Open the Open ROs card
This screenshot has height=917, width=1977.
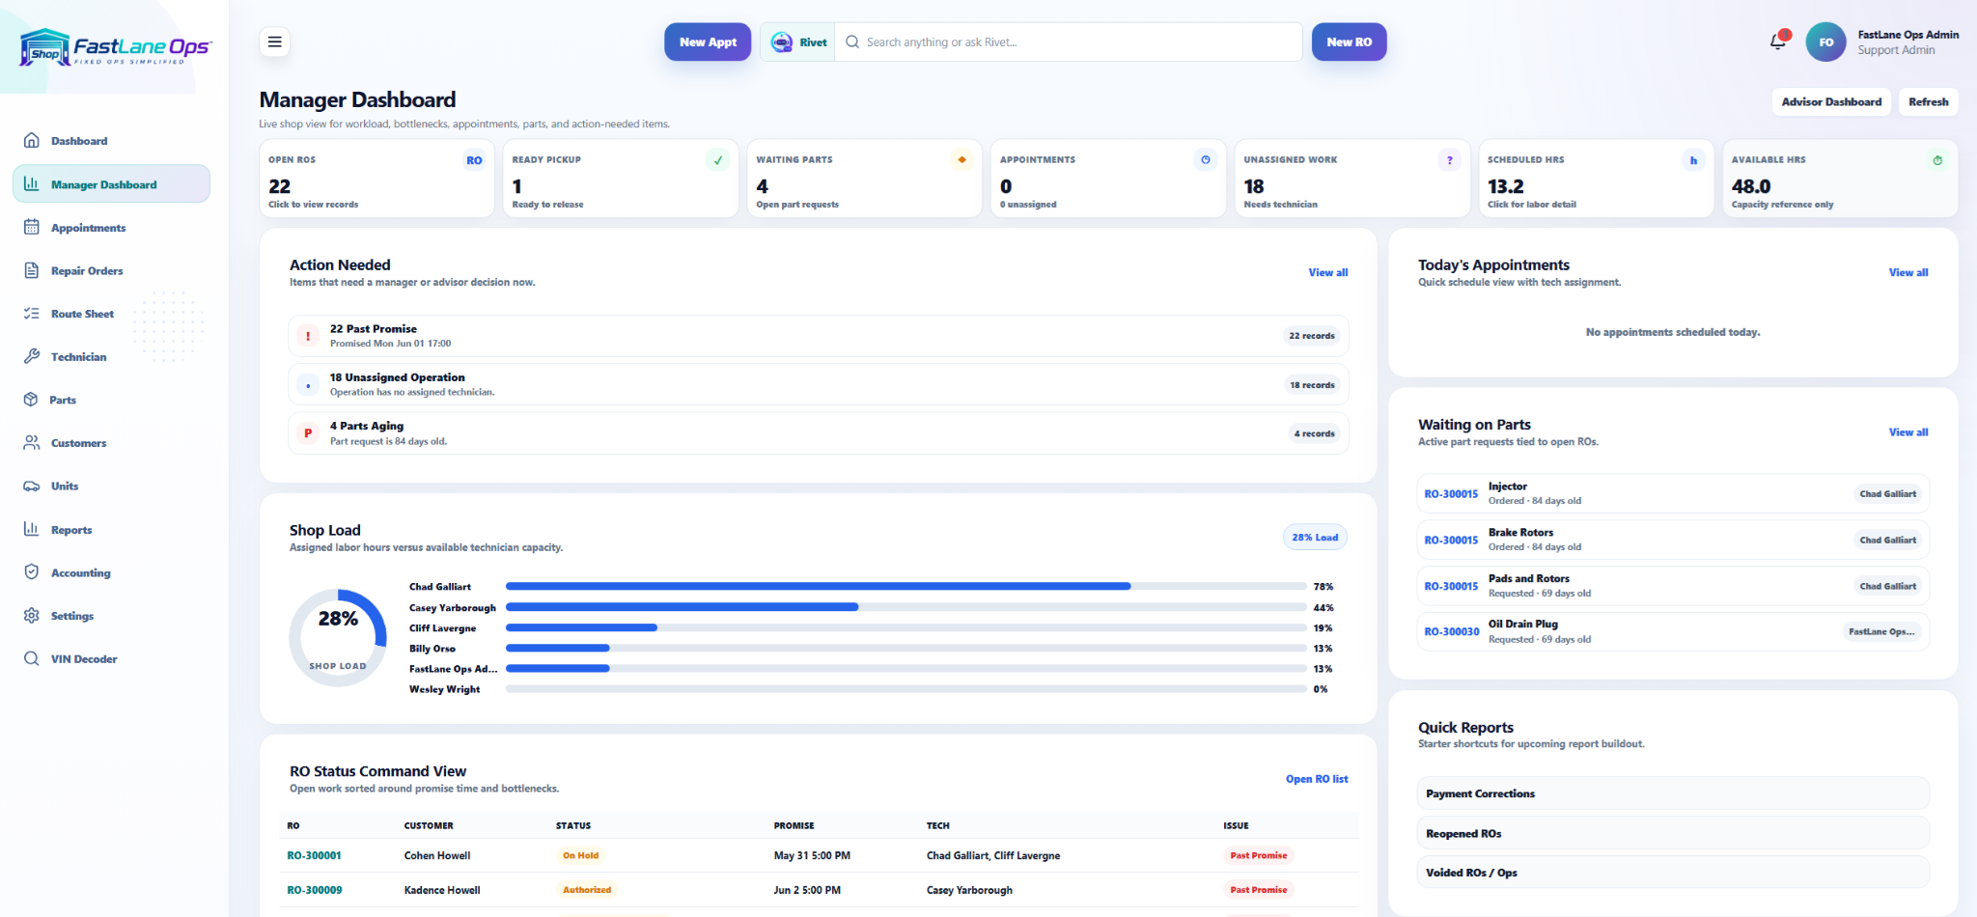376,180
